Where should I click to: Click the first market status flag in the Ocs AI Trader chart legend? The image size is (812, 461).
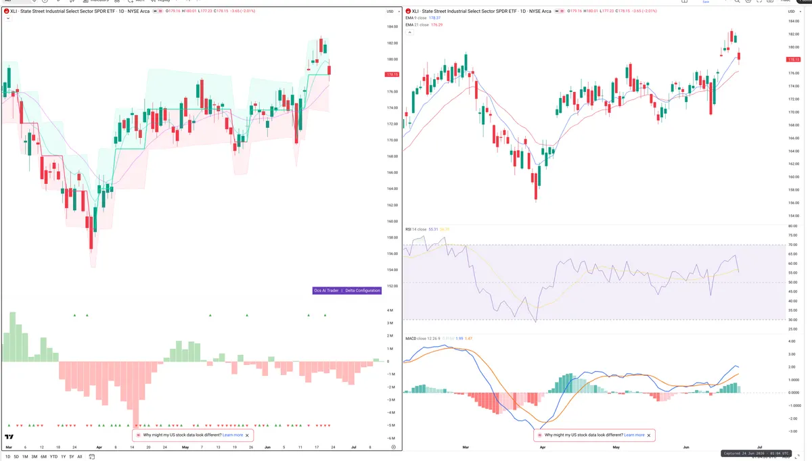(x=155, y=11)
